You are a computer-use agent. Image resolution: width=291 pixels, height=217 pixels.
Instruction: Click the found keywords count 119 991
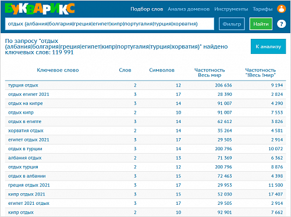click(63, 52)
